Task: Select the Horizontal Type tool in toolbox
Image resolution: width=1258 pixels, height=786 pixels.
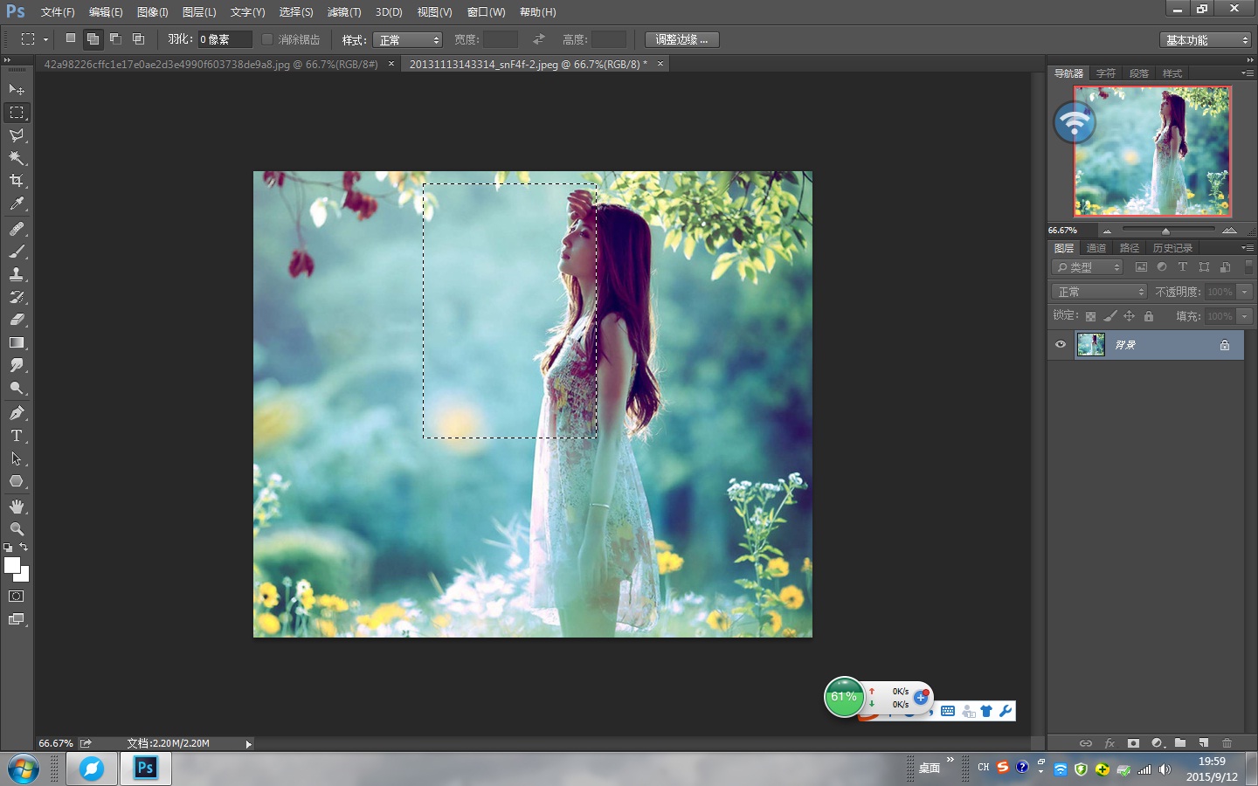Action: coord(17,436)
